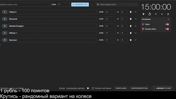Open more options for Крутись!
The width and height of the screenshot is (176, 99).
136,40
